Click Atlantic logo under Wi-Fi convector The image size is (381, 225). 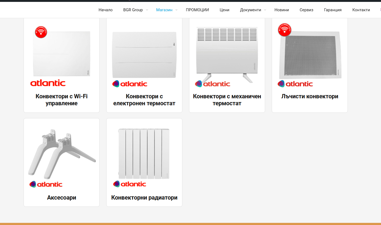[x=48, y=83]
